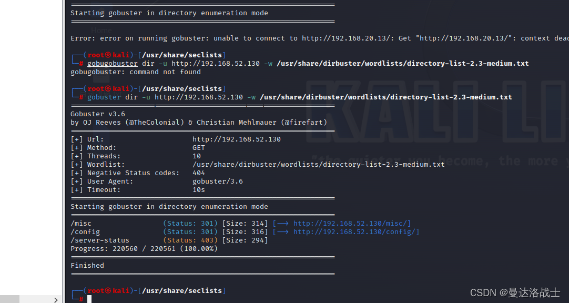The height and width of the screenshot is (303, 569).
Task: Click the '[Size: 294]' text
Action: pyautogui.click(x=245, y=240)
